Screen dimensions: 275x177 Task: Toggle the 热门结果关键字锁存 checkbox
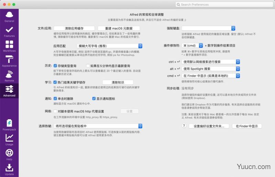coord(55,82)
